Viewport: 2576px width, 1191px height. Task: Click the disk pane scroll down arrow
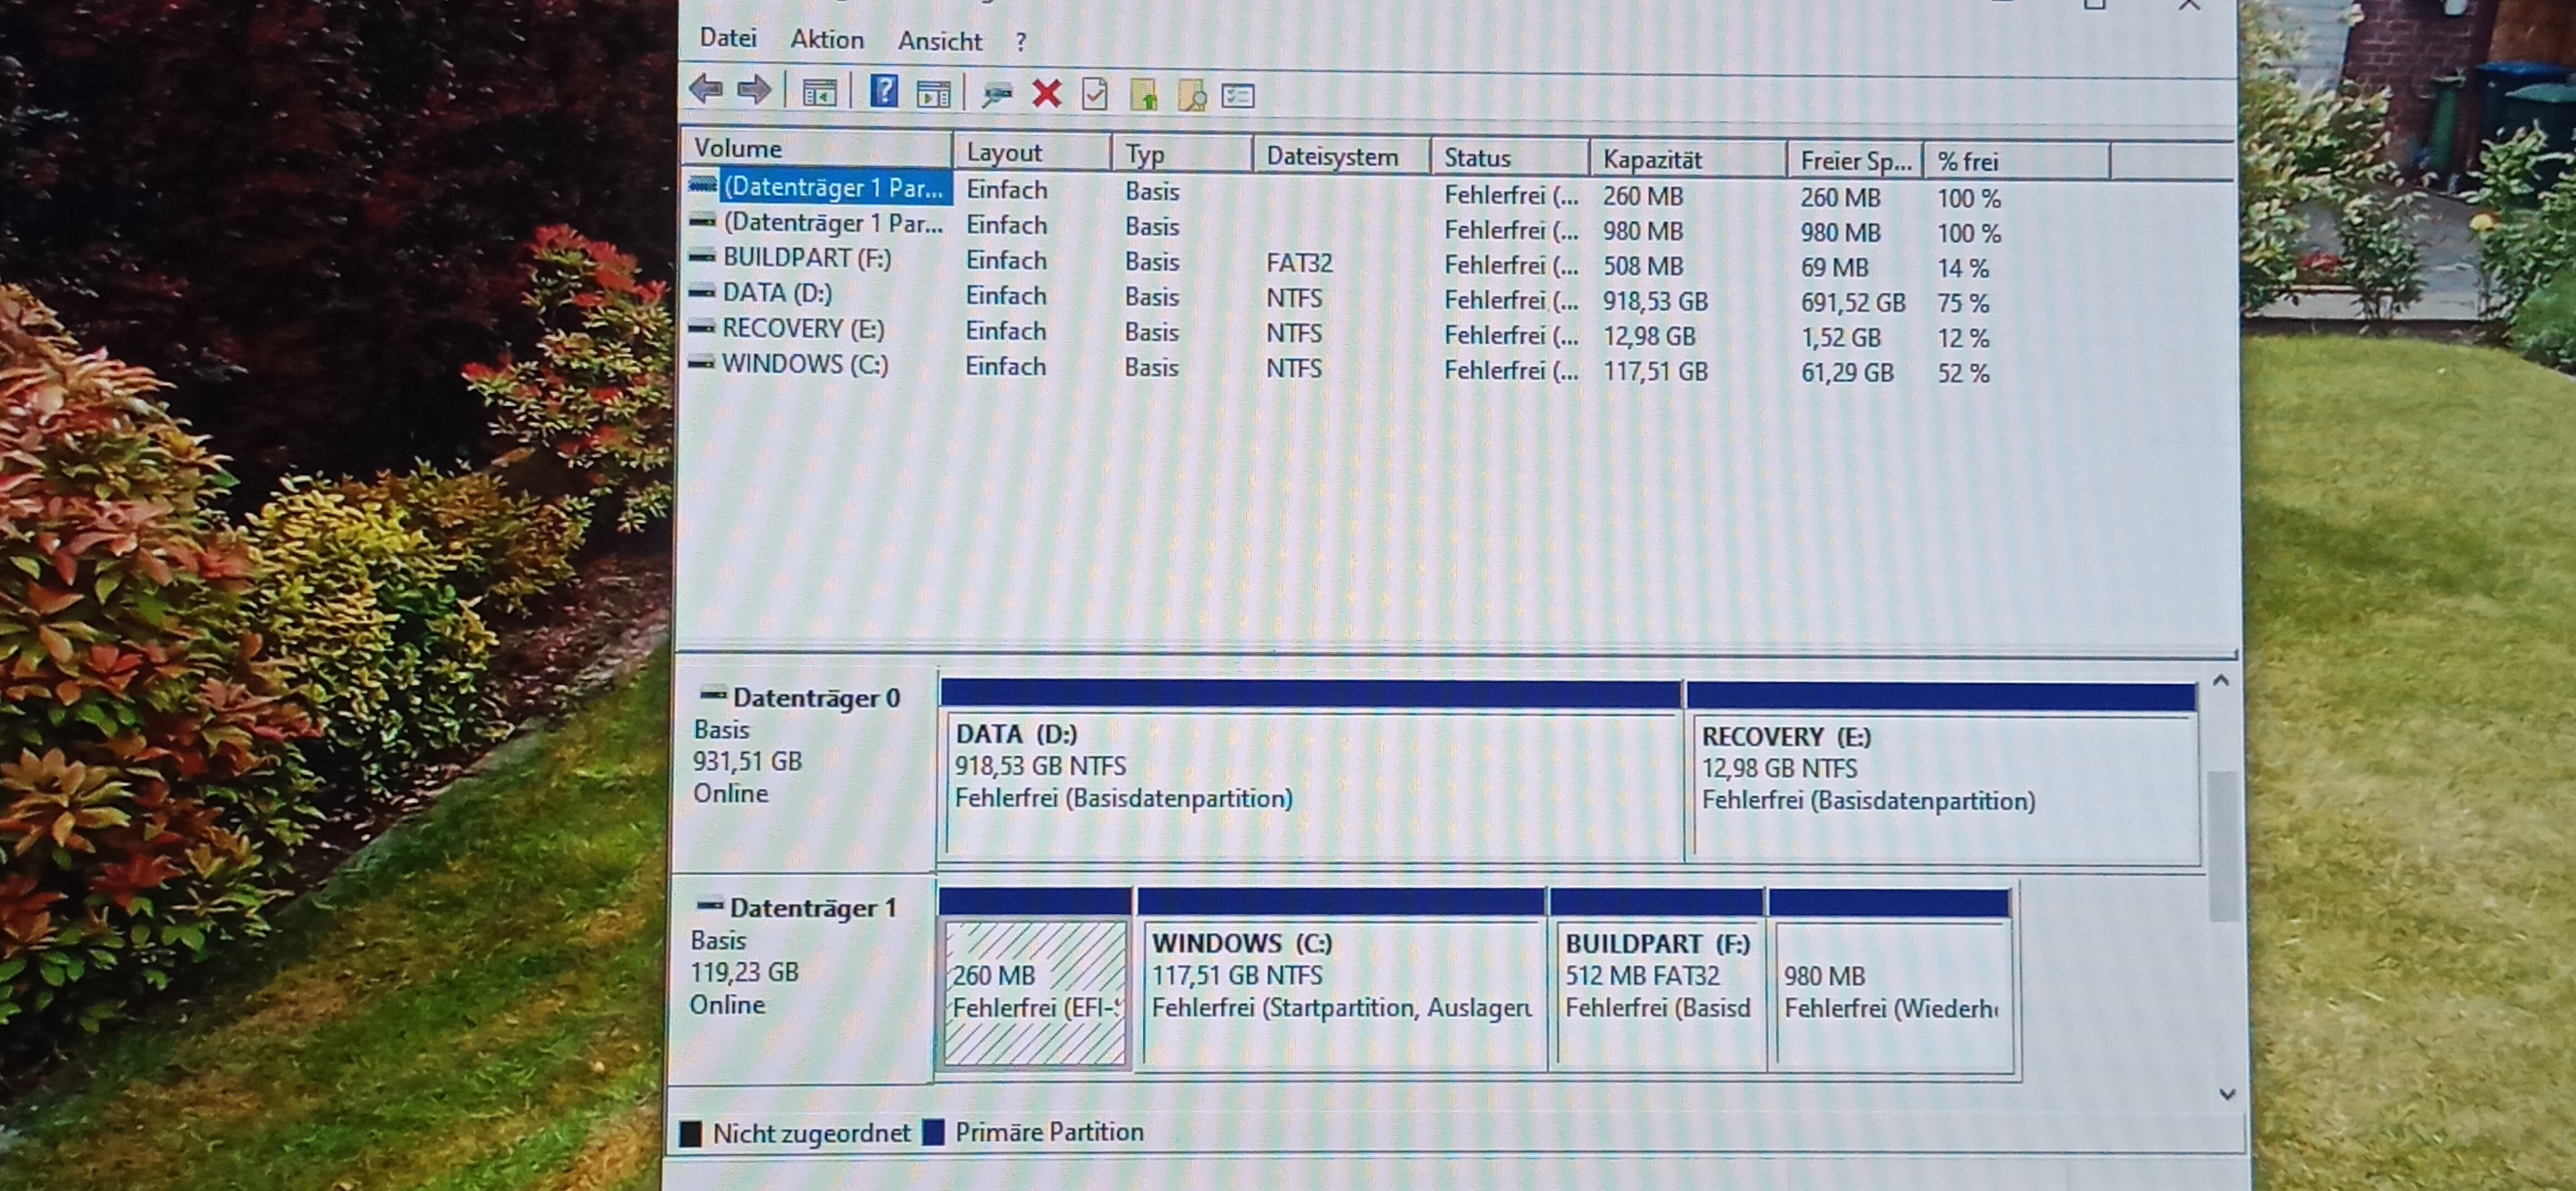[2227, 1094]
